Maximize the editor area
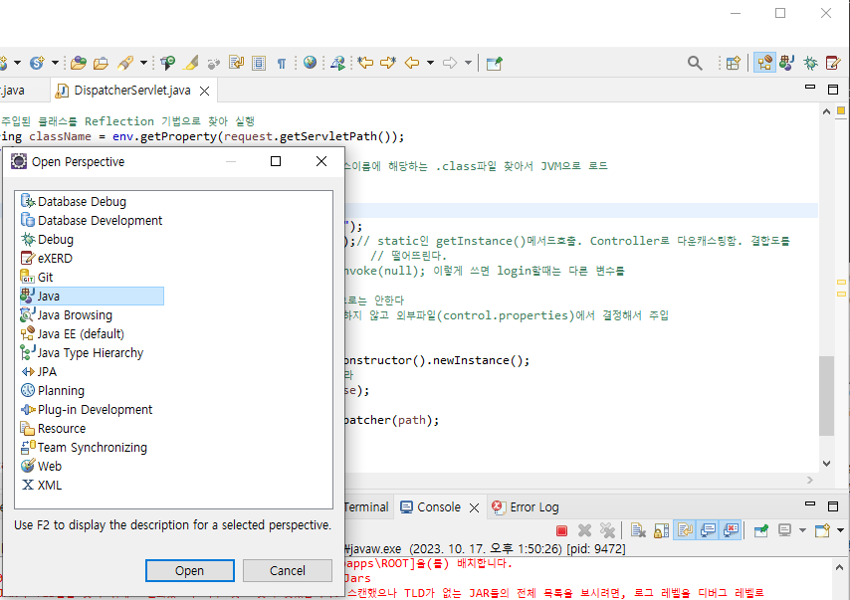 coord(833,90)
